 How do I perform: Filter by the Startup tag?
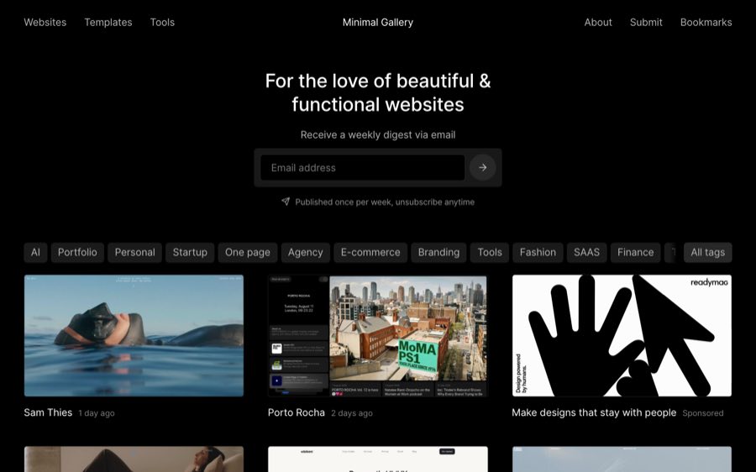190,253
